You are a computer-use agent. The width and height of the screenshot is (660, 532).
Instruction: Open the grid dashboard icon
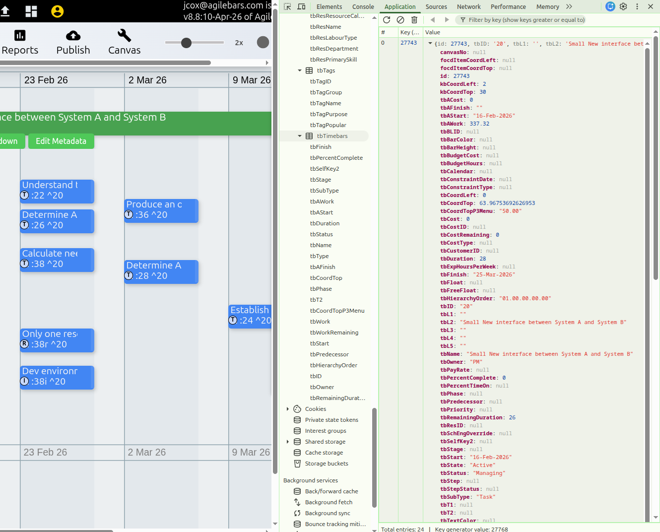pos(31,11)
